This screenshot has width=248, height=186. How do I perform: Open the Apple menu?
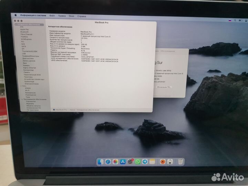15,15
